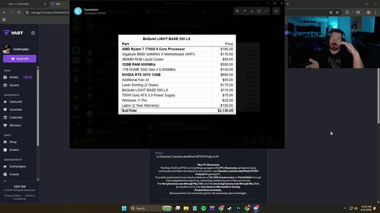Image resolution: width=380 pixels, height=213 pixels.
Task: Click the browser page vertical scrollbar
Action: click(379, 96)
